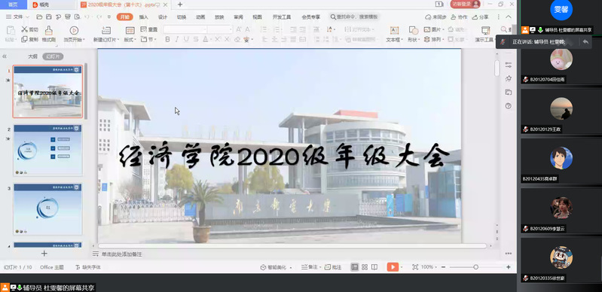Viewport: 602px width, 292px height.
Task: Click the Collaborate (协作) button
Action: click(459, 17)
